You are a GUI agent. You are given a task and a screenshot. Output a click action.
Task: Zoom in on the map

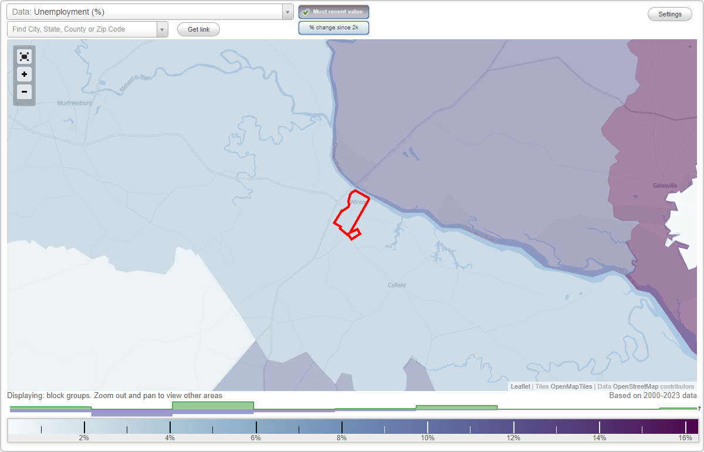point(24,74)
